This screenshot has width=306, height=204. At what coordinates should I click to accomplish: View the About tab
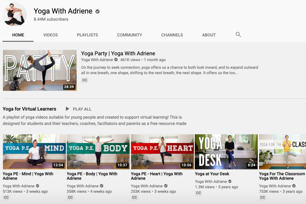click(x=209, y=35)
